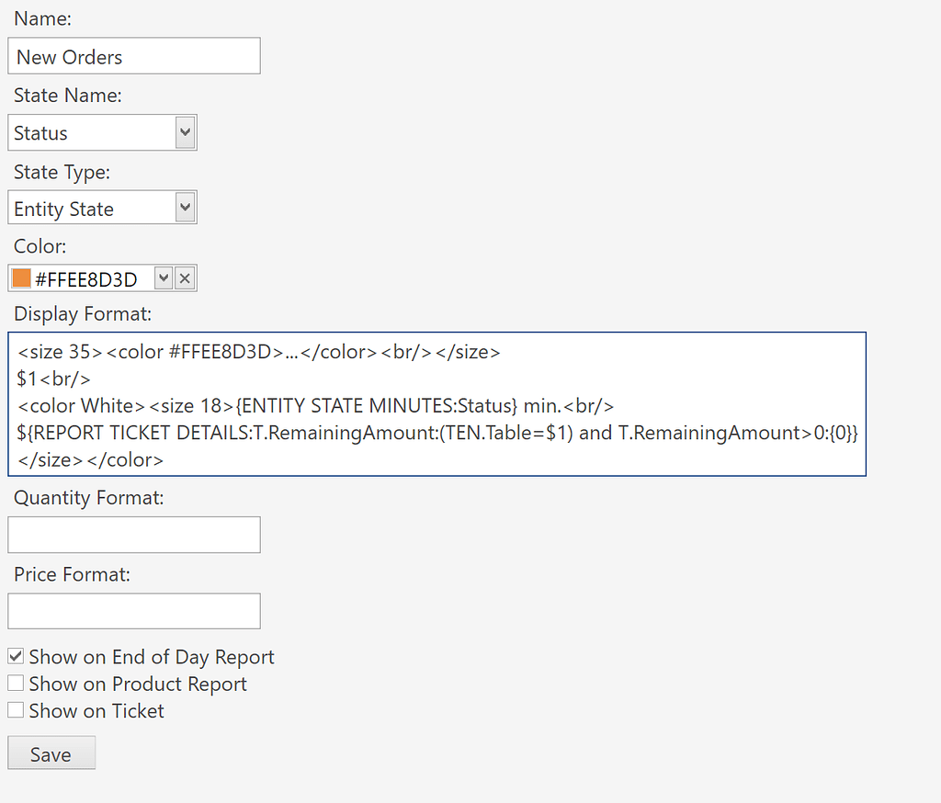Enable the Show on Ticket checkbox
The image size is (941, 803).
[x=15, y=709]
